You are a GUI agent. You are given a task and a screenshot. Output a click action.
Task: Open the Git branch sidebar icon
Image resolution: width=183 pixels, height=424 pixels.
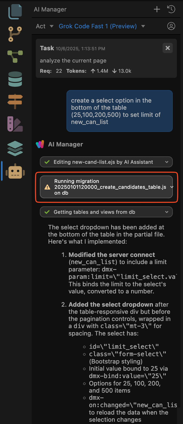(15, 34)
